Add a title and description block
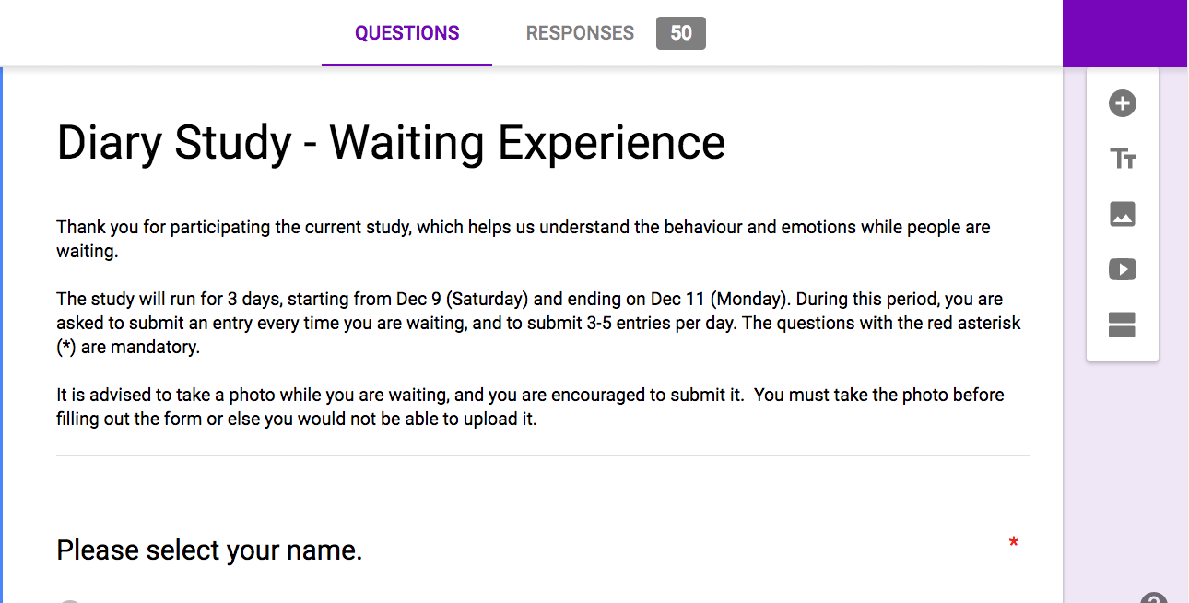This screenshot has width=1189, height=603. [x=1122, y=159]
